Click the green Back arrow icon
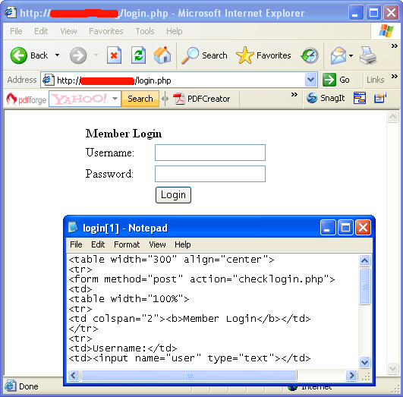 [18, 55]
